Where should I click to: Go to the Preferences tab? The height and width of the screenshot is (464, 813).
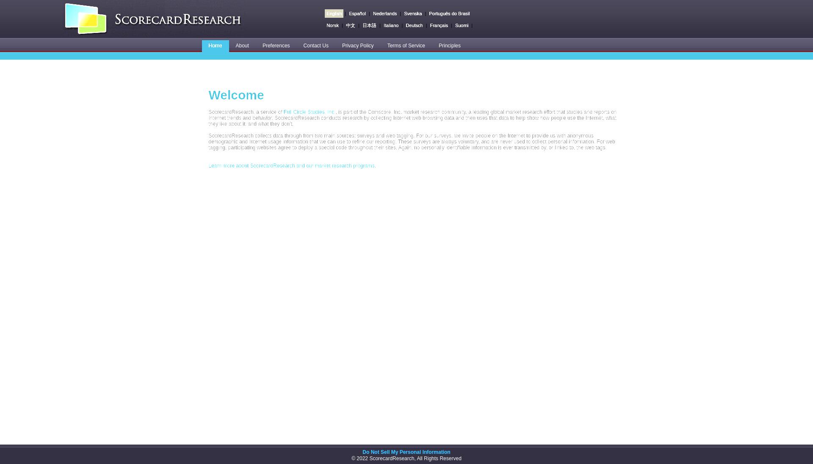276,46
